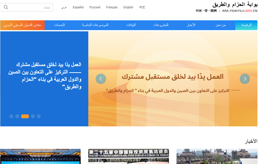
Task: Switch language to English
Action: (128, 7)
